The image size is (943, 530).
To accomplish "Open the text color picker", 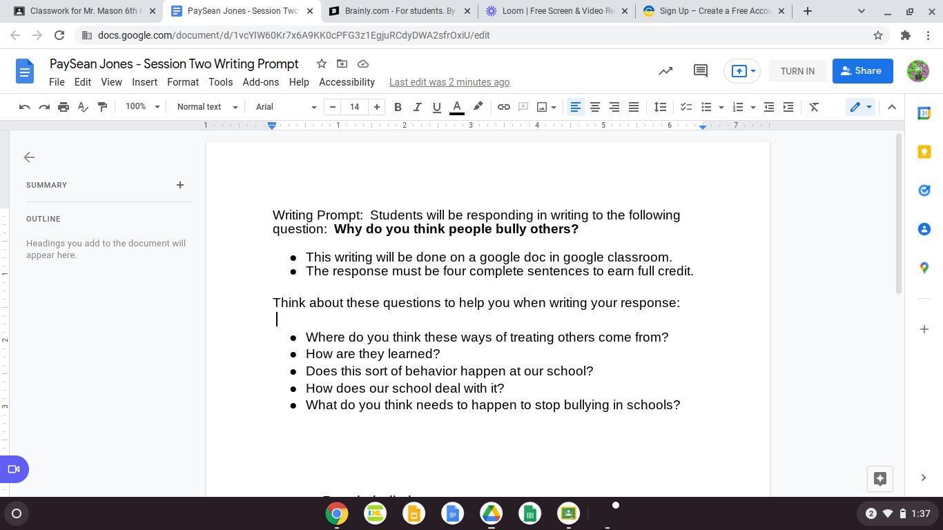I will 456,107.
